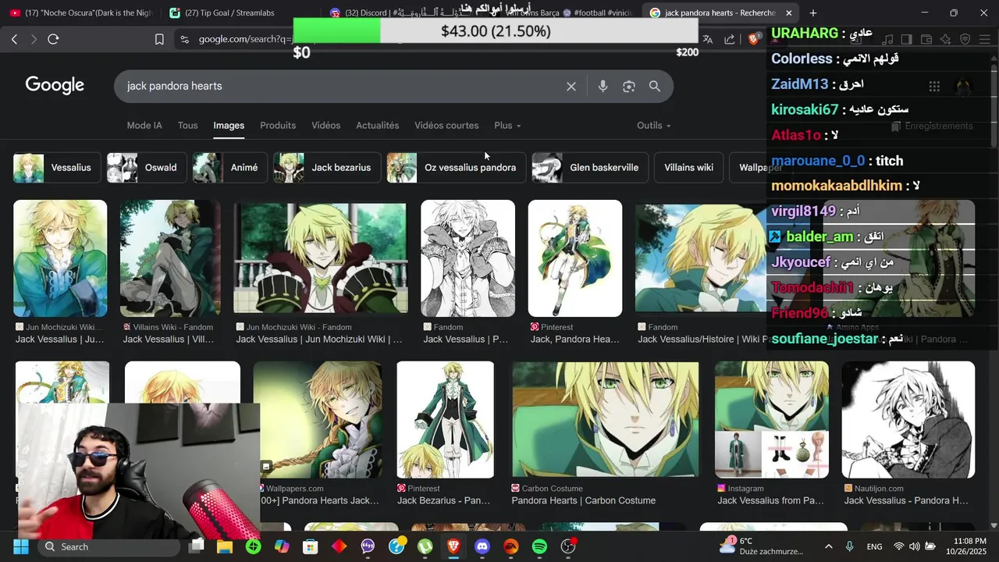
Task: Share this page via the share icon
Action: (729, 39)
